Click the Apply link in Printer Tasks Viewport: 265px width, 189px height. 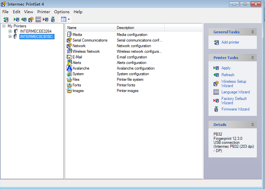(x=226, y=68)
